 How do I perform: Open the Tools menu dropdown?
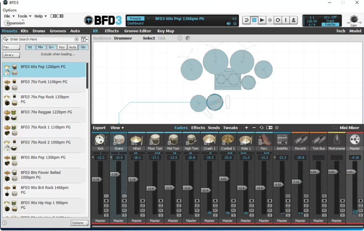click(x=24, y=16)
